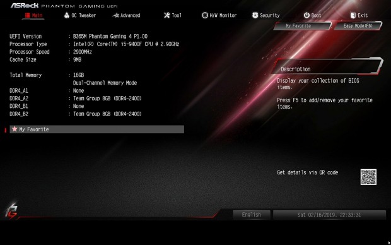391x245 pixels.
Task: Click the DDR4_A2 'Team Group 8GB' value
Action: click(x=107, y=99)
